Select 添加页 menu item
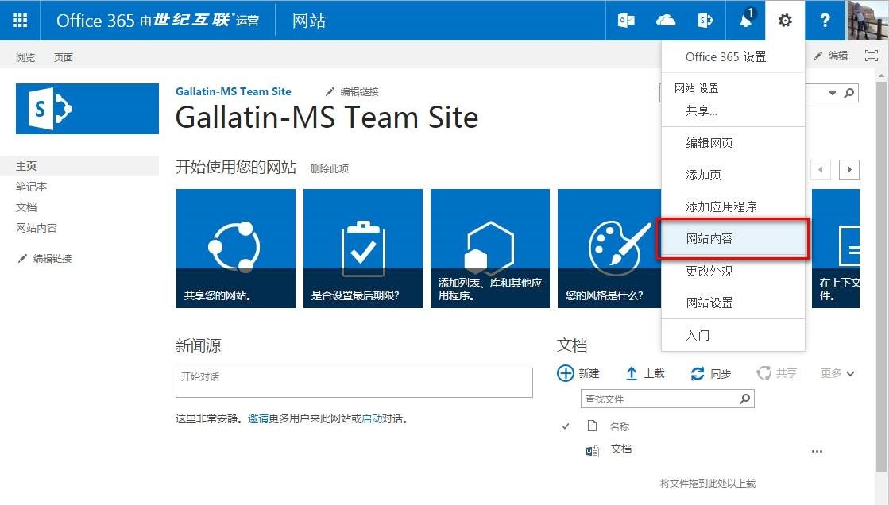This screenshot has height=505, width=889. pos(703,175)
